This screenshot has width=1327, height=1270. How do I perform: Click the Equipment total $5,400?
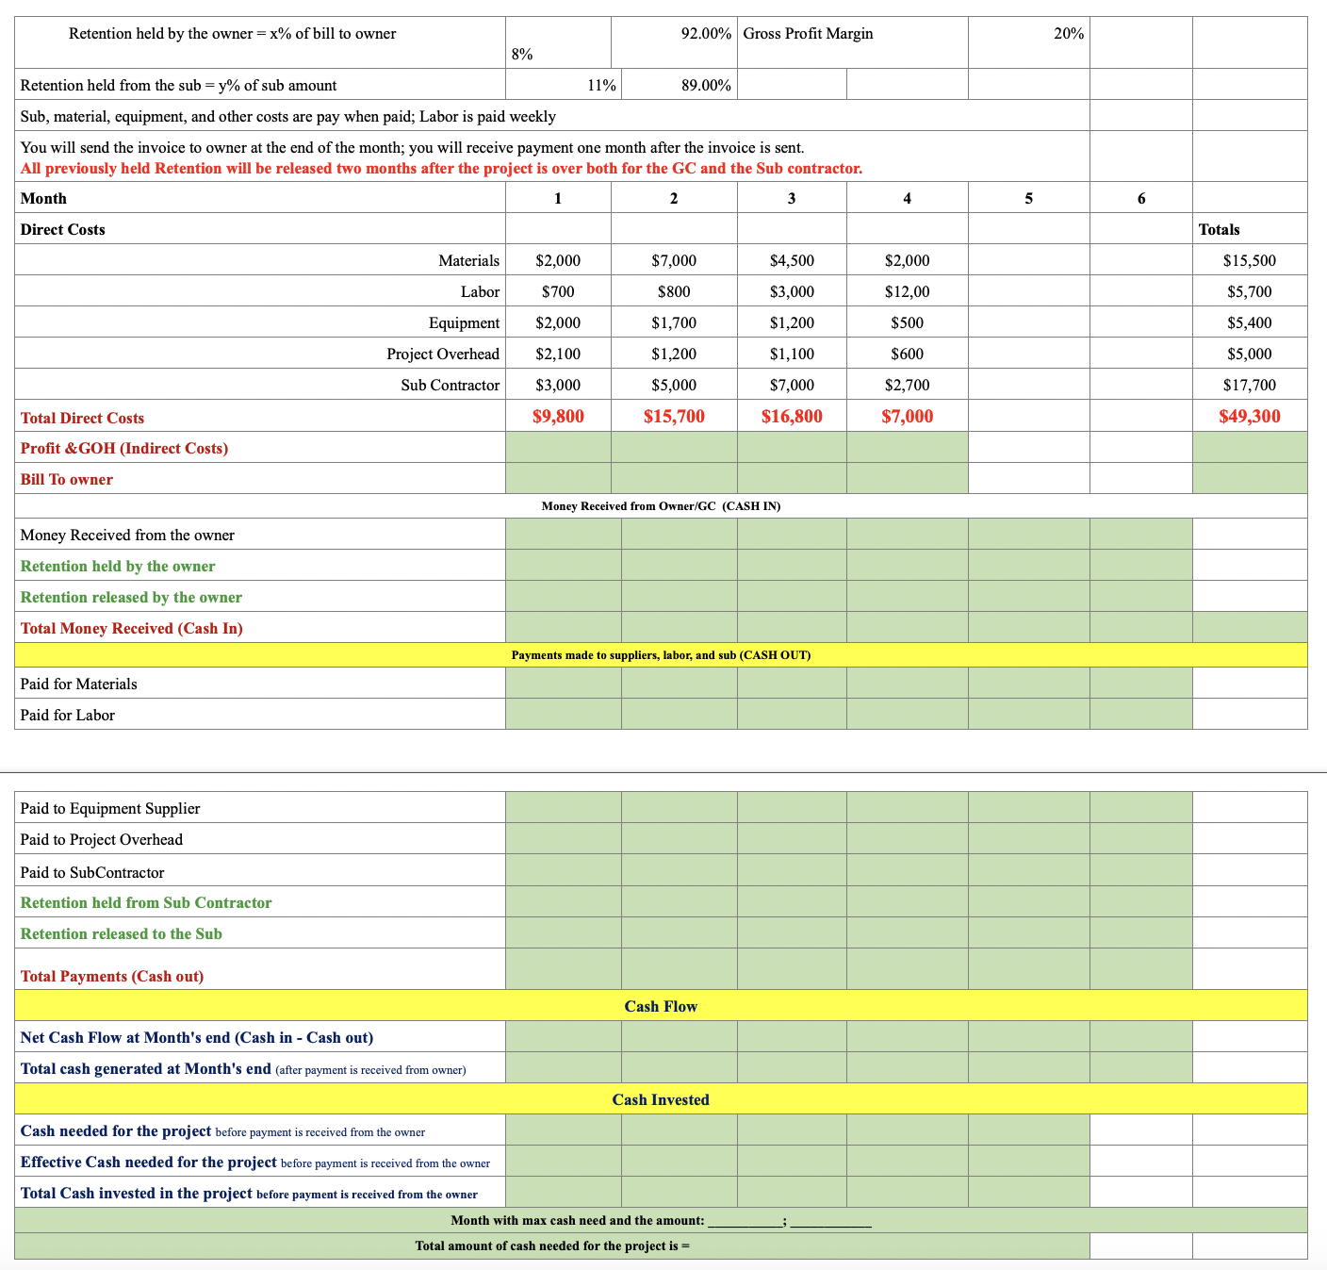click(1250, 322)
